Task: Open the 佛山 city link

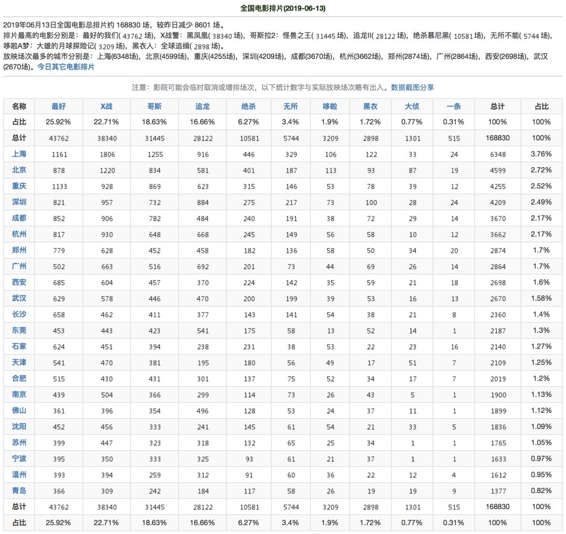Action: [19, 410]
